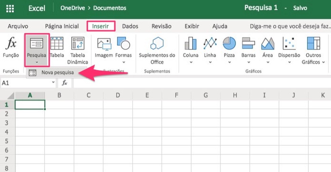Open the Arquivo tab
Image resolution: width=331 pixels, height=172 pixels.
point(18,26)
